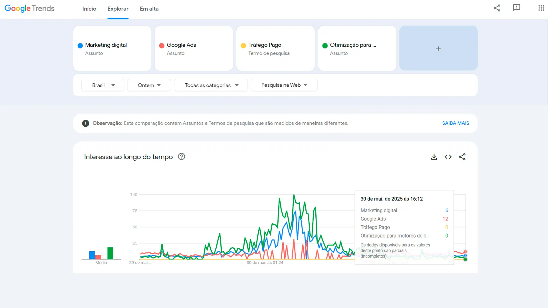Open the Pesquisa na Web dropdown
This screenshot has height=308, width=548.
pos(284,85)
